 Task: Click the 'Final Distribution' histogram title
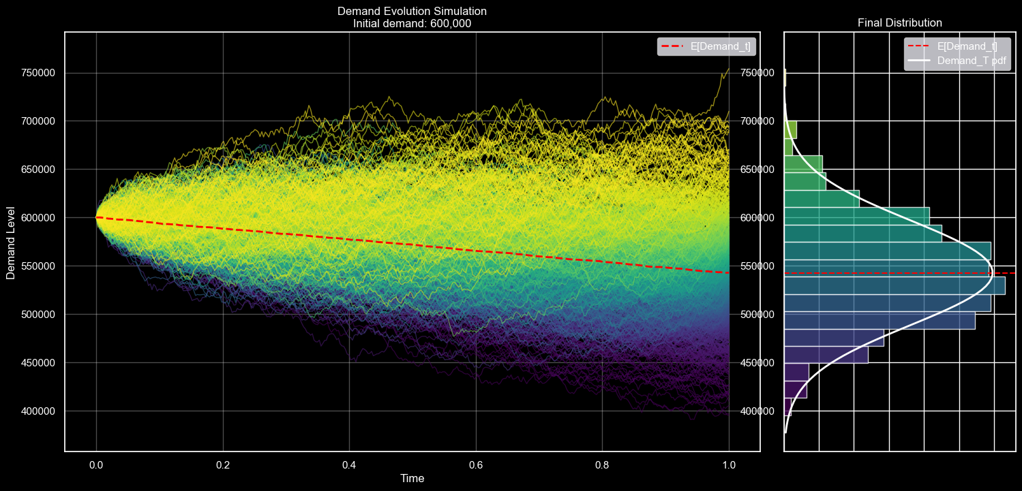click(x=899, y=23)
